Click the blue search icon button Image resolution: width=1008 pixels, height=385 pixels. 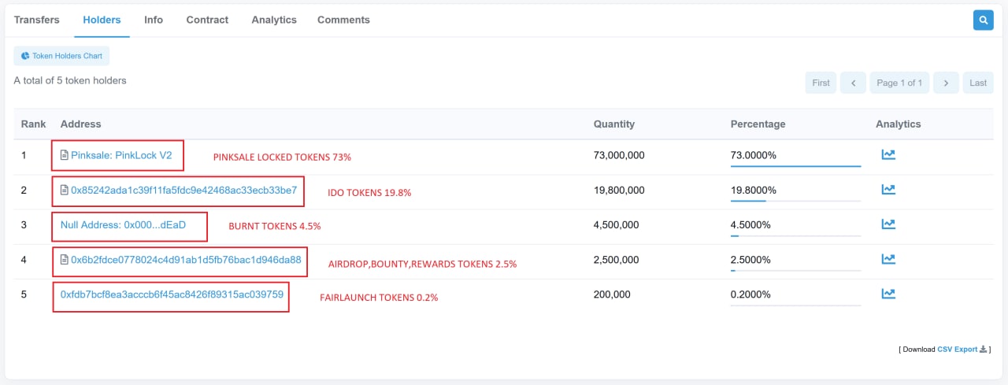click(983, 20)
